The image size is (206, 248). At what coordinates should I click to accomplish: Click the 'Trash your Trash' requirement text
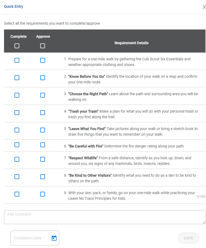[x=133, y=114]
